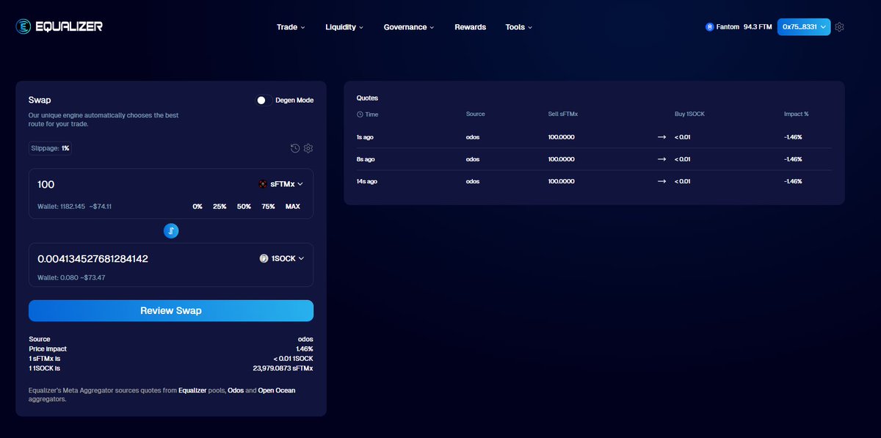Open the 1SOCK token selector
Viewport: 881px width, 438px height.
pos(282,258)
